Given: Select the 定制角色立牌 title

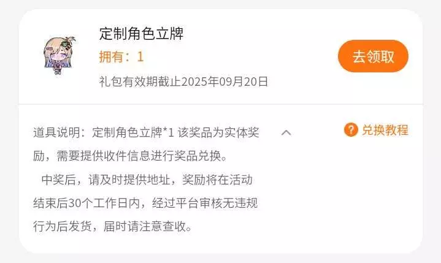Looking at the screenshot, I should pos(141,34).
